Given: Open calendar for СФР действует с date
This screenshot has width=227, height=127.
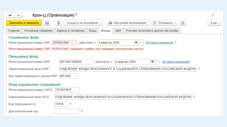Looking at the screenshot, I should click(136, 43).
